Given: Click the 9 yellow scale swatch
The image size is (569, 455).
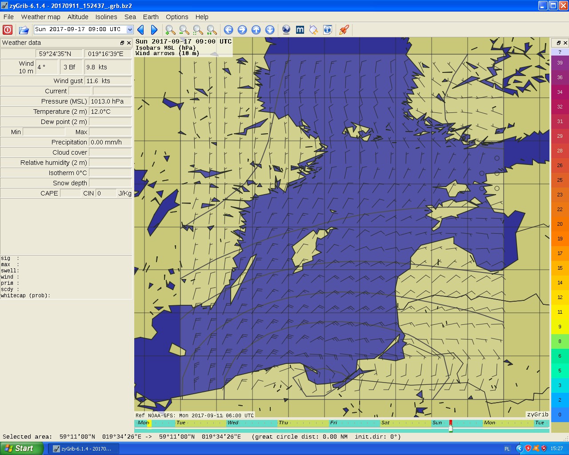Looking at the screenshot, I should pos(560,327).
